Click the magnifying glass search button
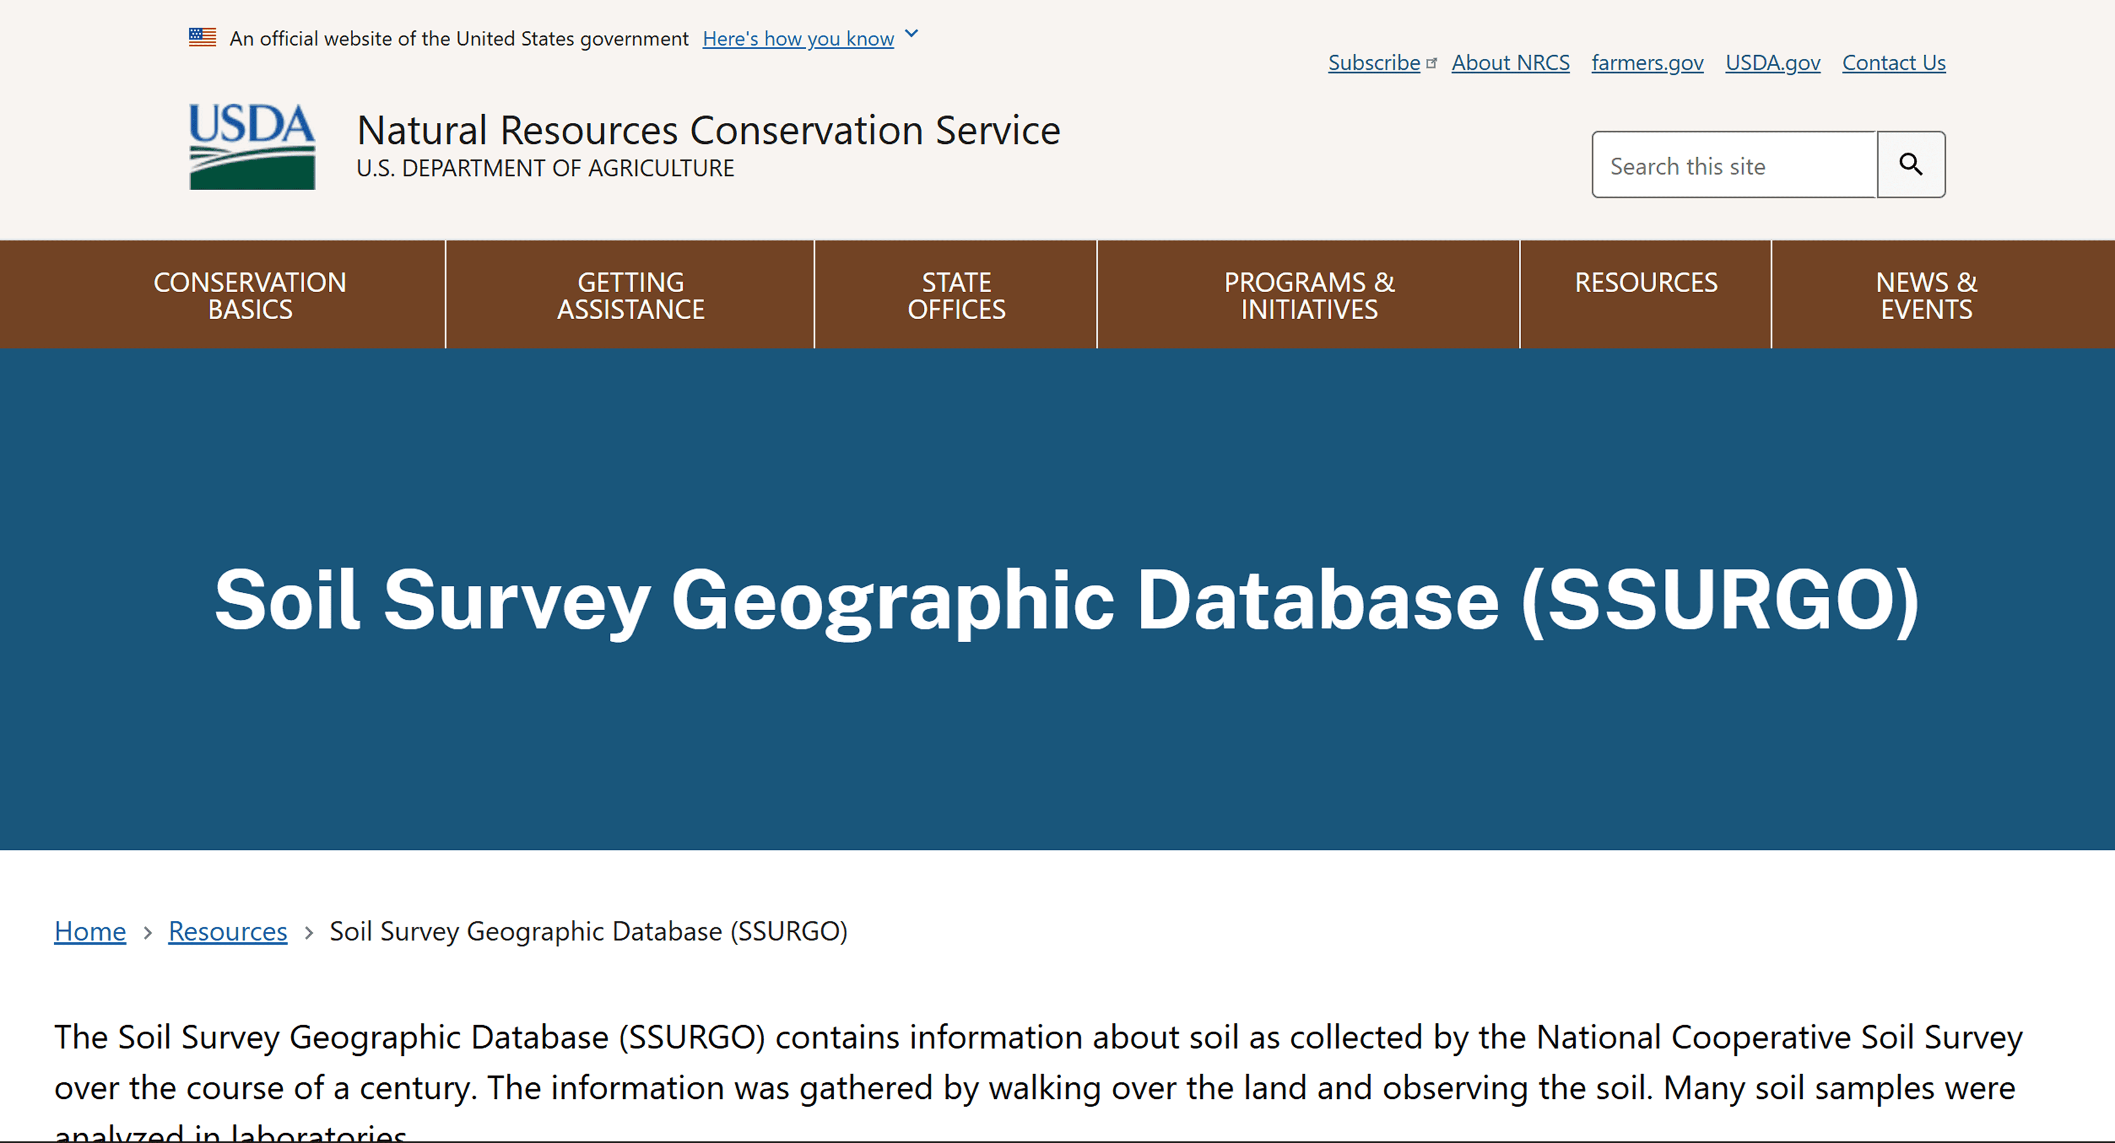The height and width of the screenshot is (1143, 2115). click(1911, 164)
